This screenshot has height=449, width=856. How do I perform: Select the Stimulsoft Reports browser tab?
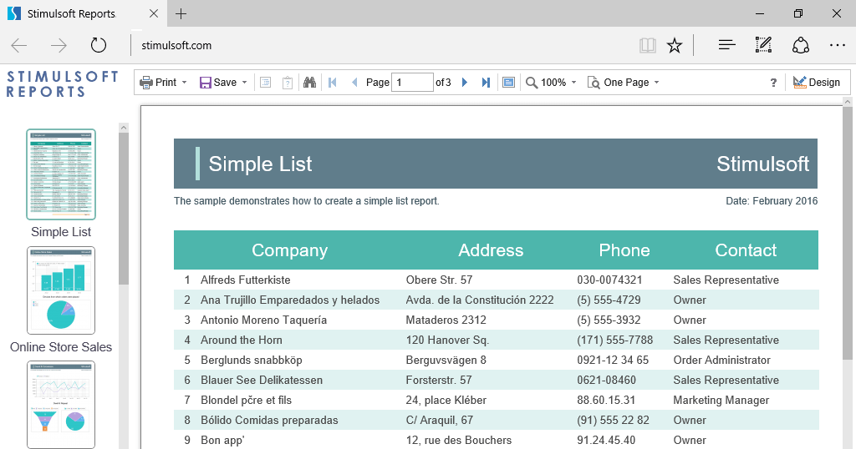click(x=83, y=13)
